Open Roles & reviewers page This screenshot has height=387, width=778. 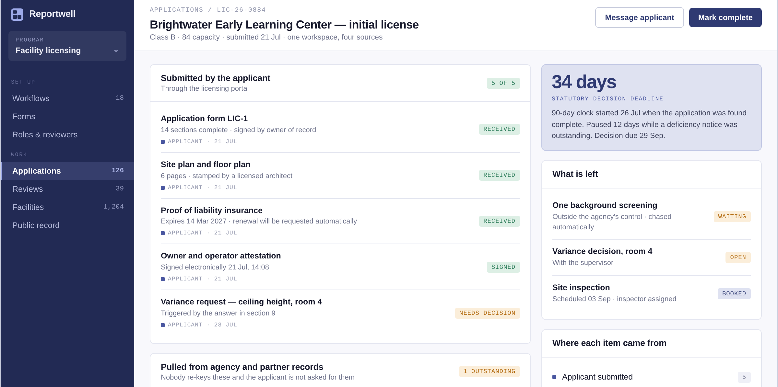[67, 134]
